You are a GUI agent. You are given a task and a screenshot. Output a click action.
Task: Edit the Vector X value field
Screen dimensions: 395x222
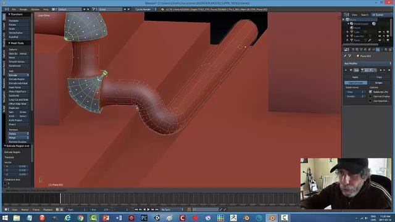tap(17, 166)
